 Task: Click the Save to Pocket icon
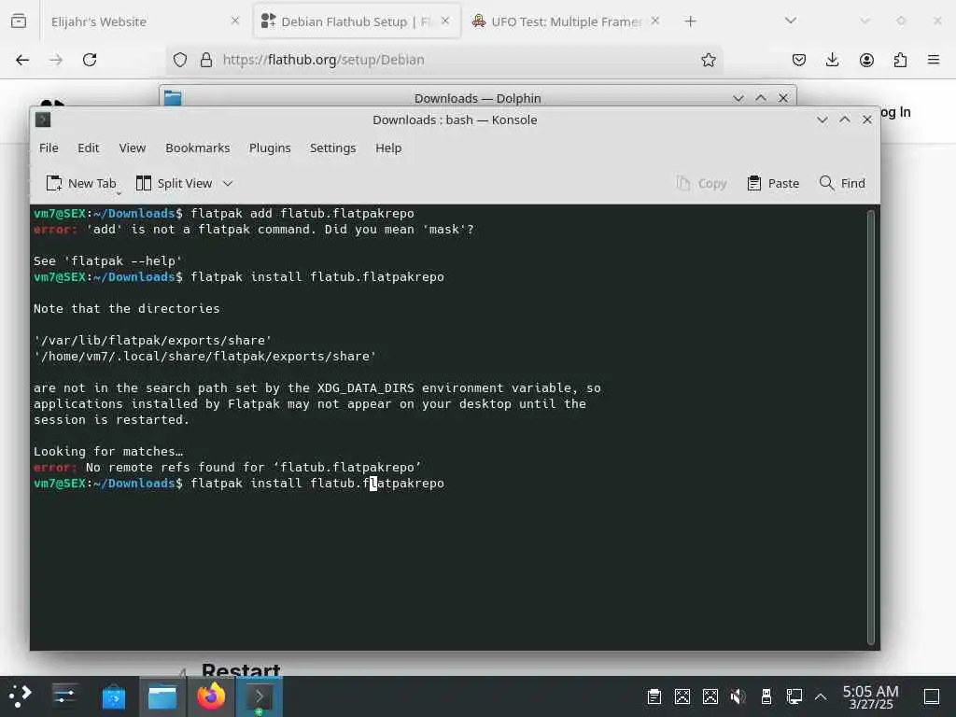coord(799,60)
